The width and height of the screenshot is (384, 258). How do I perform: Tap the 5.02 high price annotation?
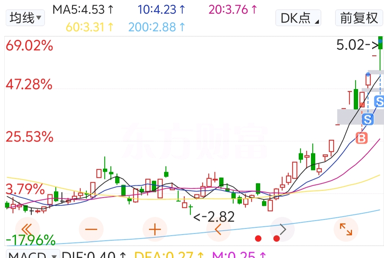357,45
